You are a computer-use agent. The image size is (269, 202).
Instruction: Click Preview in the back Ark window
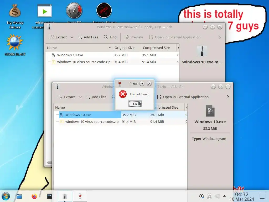coord(134,37)
